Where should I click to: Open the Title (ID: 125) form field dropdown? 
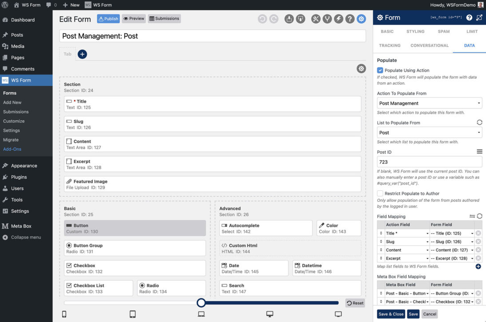pos(452,233)
